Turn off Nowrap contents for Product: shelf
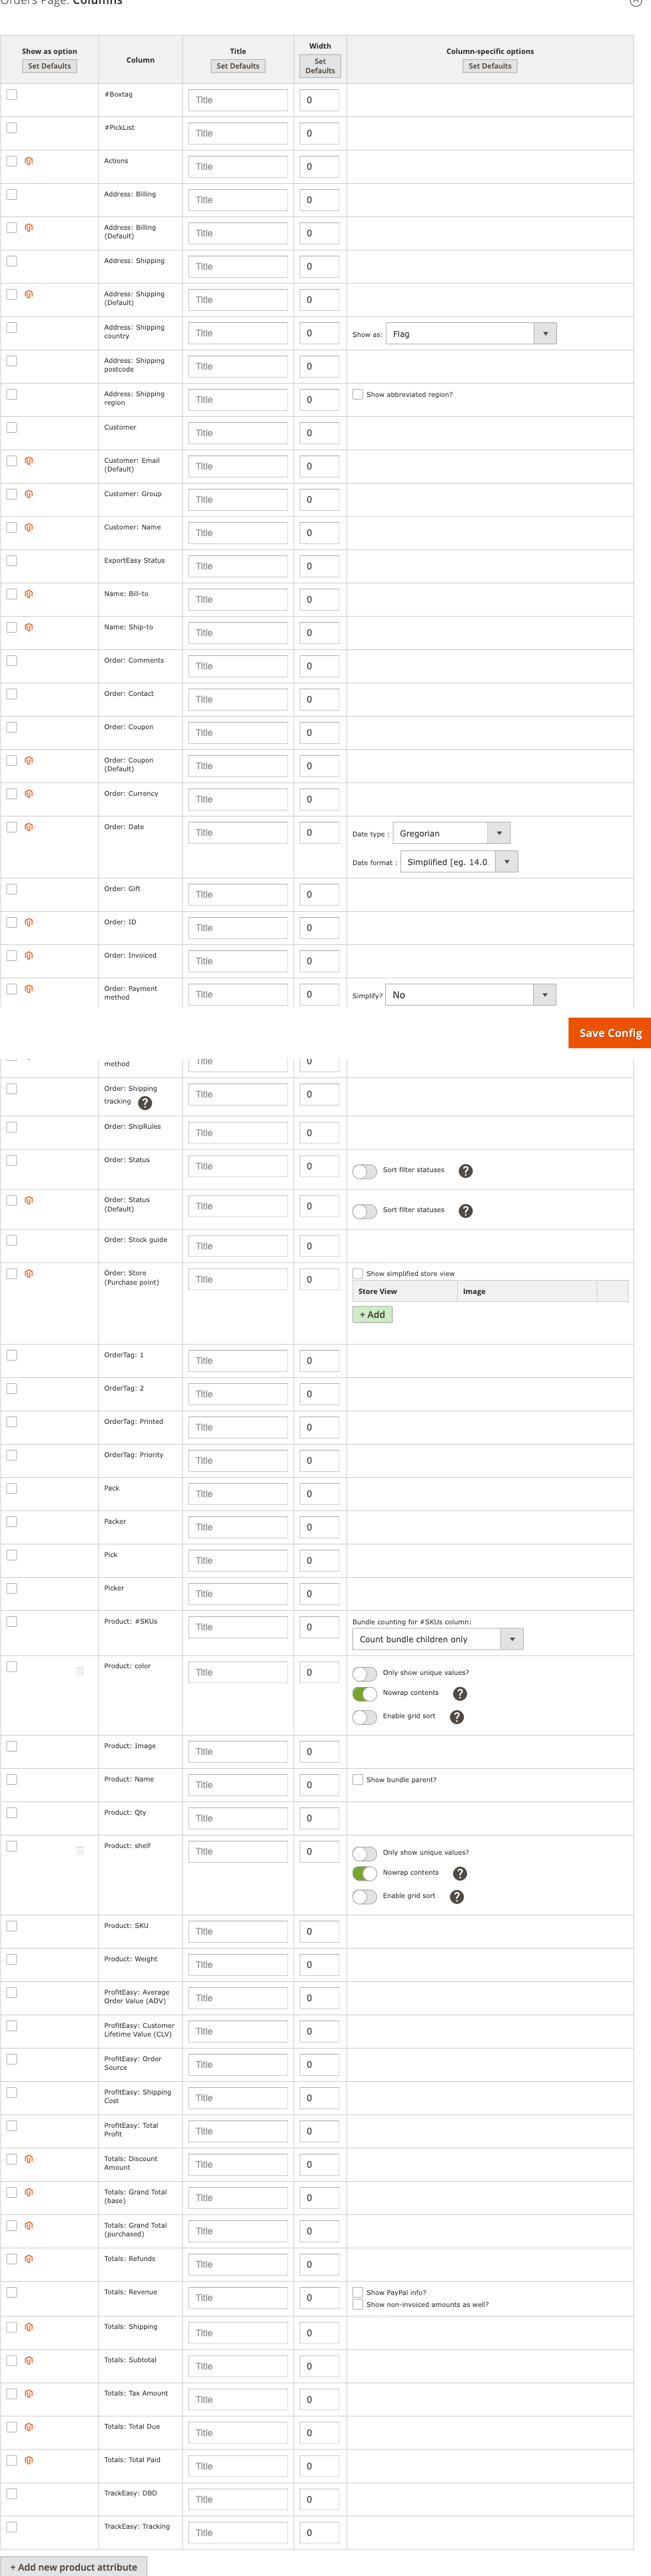Screen dimensions: 651x2576 [365, 1874]
